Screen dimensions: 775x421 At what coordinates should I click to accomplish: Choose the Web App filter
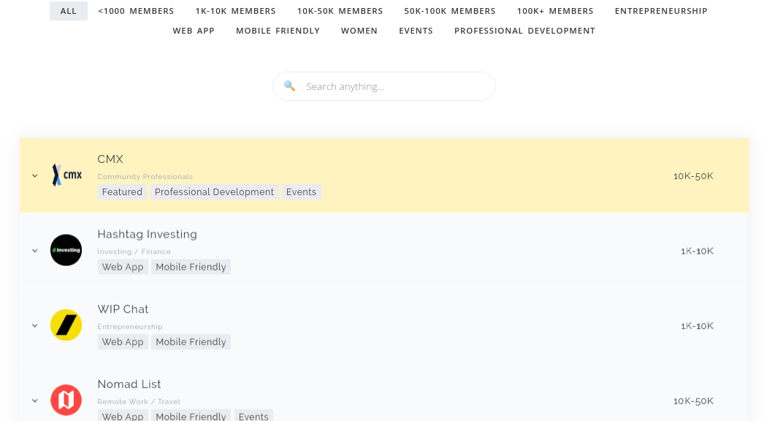(x=194, y=31)
